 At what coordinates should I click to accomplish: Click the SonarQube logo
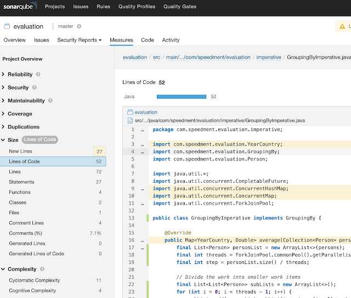click(21, 6)
